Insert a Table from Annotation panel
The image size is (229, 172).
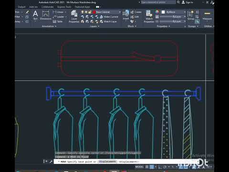58,21
